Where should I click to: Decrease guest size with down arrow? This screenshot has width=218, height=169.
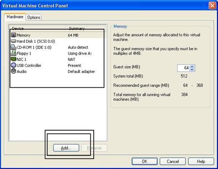point(192,70)
